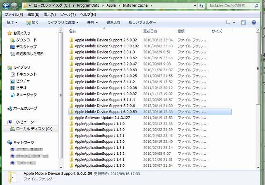Click folder icon of AppleApplicationSupport 1.1.0
Screen dimensions: 265x185
(71, 124)
